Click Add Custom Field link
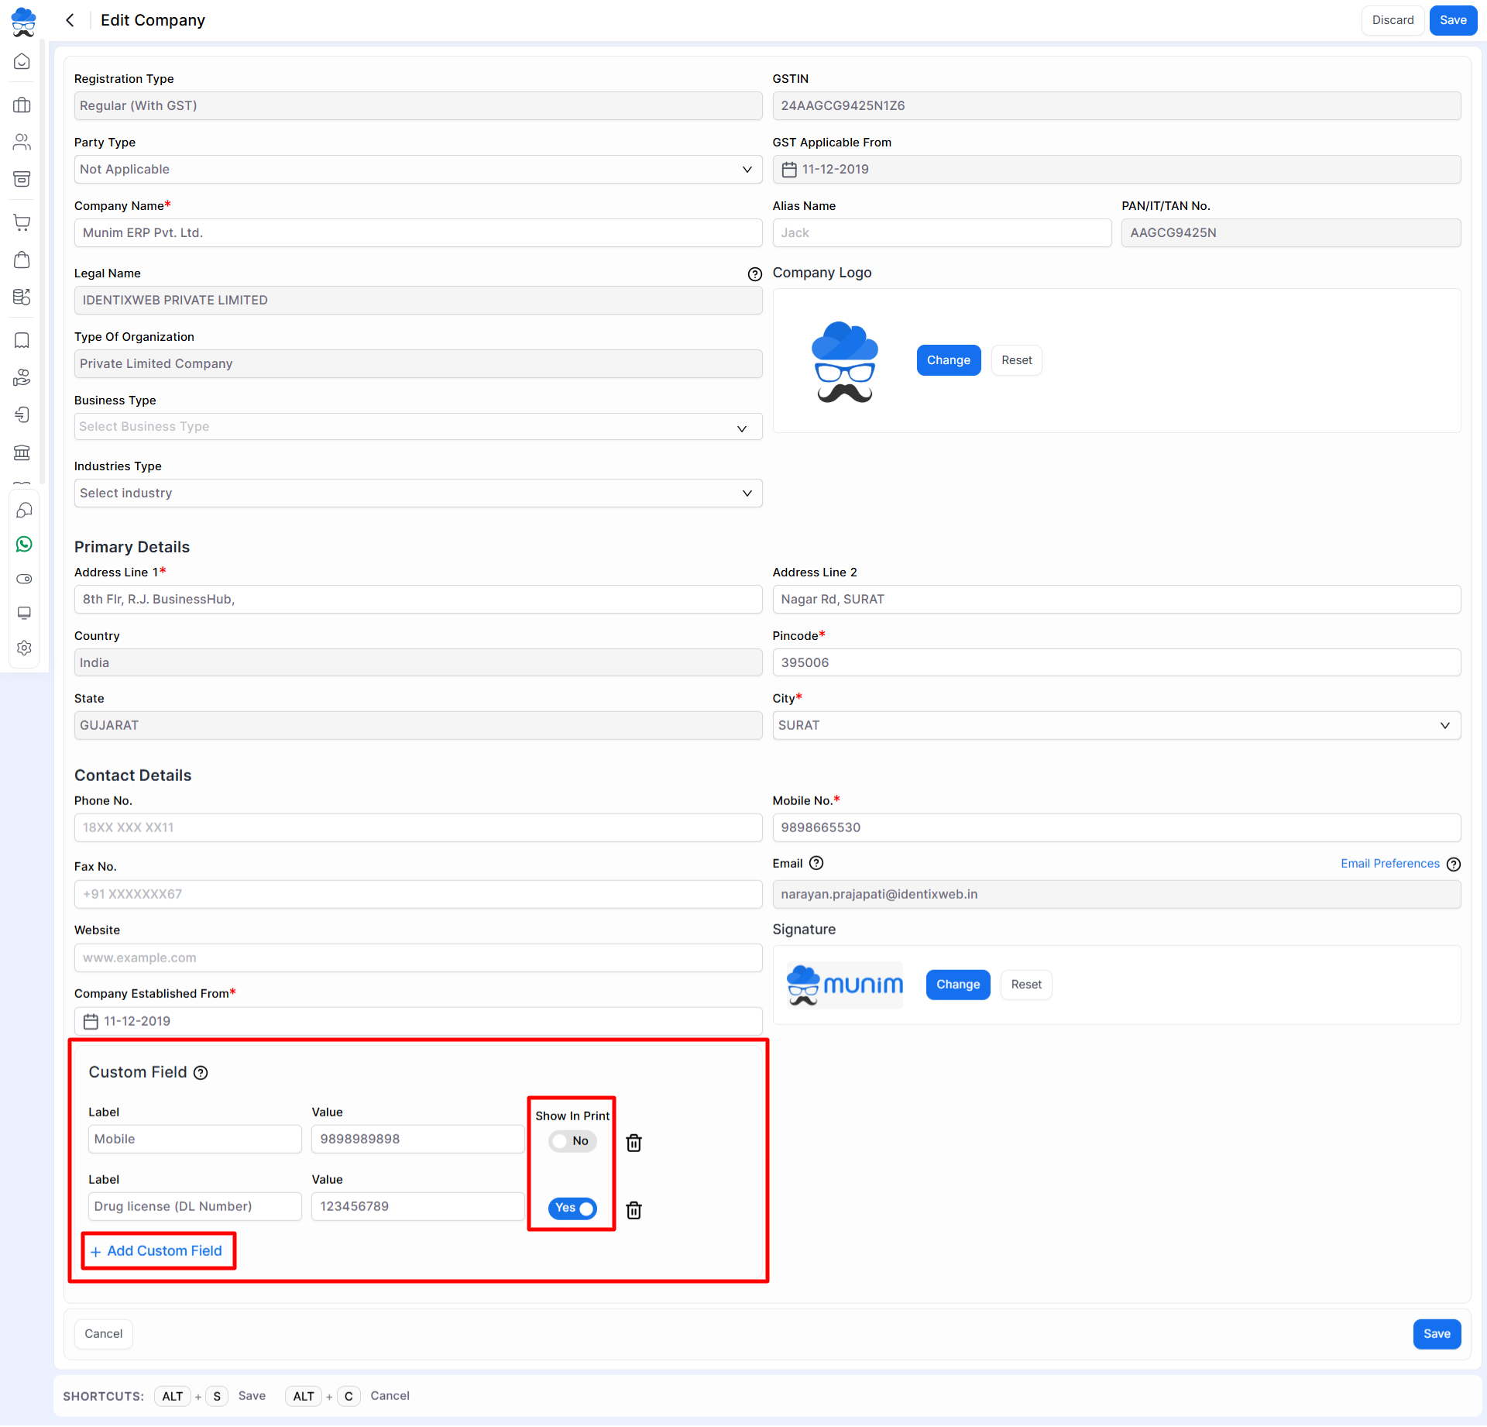Screen dimensions: 1487x1427 point(157,1251)
